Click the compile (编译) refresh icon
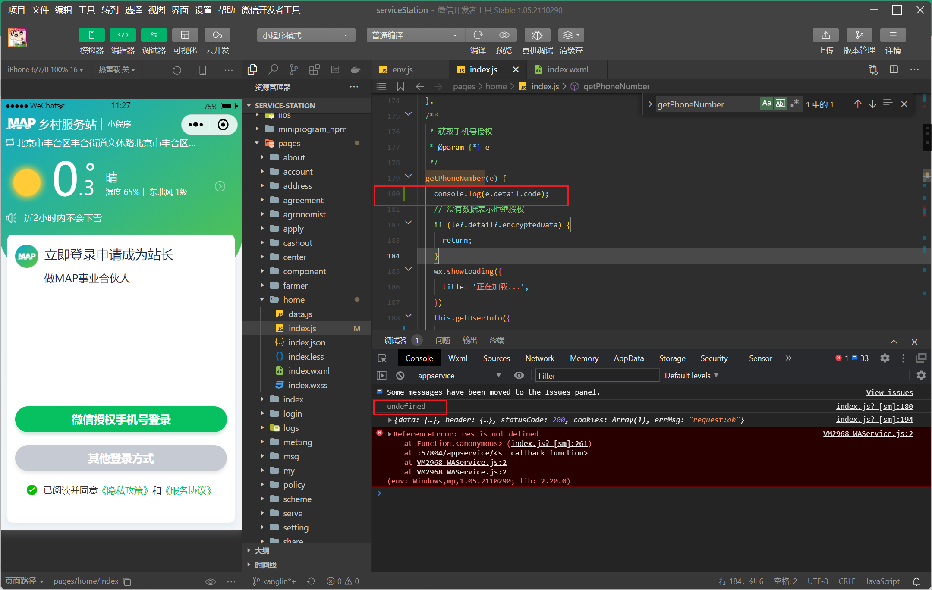Screen dimensions: 932x590 pyautogui.click(x=478, y=35)
